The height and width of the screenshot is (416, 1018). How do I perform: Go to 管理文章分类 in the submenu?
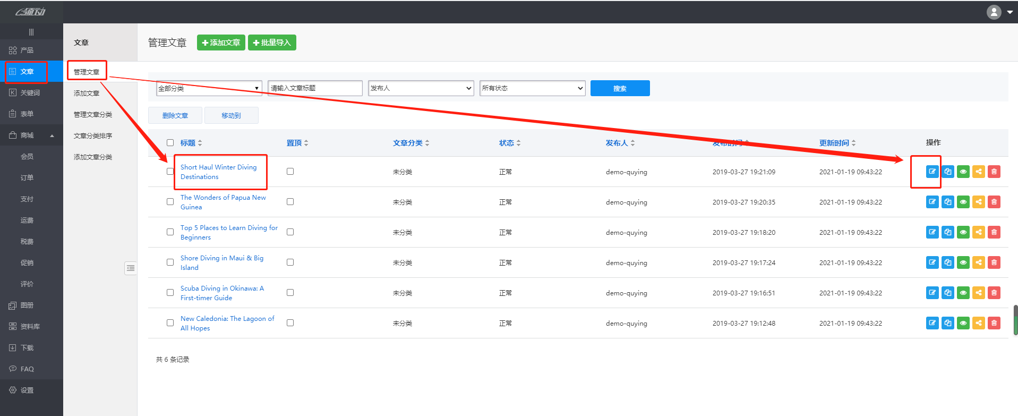click(93, 114)
